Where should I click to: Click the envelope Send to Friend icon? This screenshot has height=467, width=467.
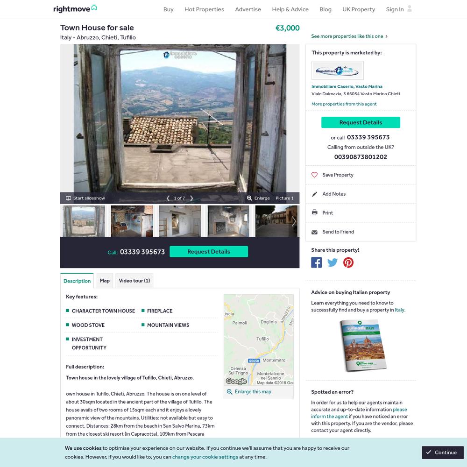[x=314, y=232]
